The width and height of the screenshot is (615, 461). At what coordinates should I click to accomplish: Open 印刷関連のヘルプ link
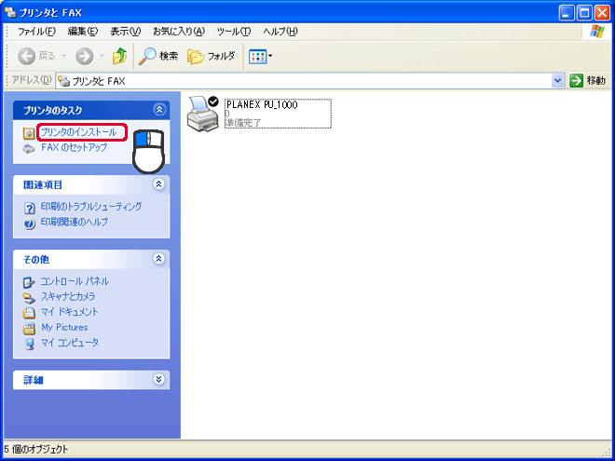(75, 223)
